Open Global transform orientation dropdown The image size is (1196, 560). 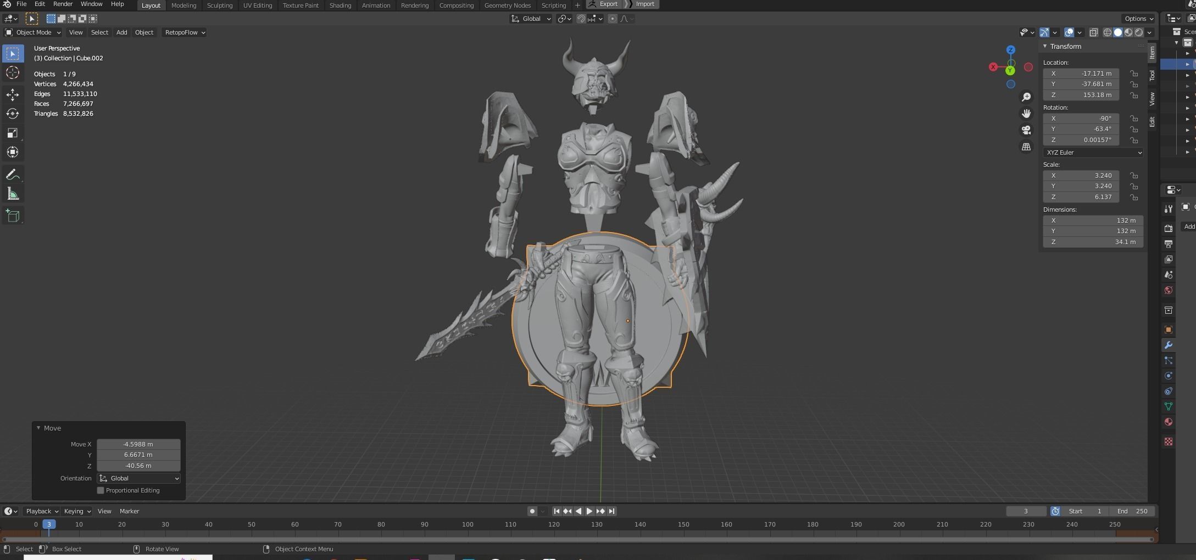(531, 19)
